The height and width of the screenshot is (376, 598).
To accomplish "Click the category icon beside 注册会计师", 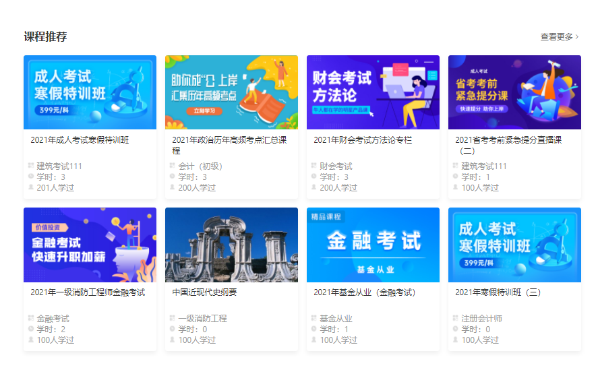I will click(x=456, y=318).
